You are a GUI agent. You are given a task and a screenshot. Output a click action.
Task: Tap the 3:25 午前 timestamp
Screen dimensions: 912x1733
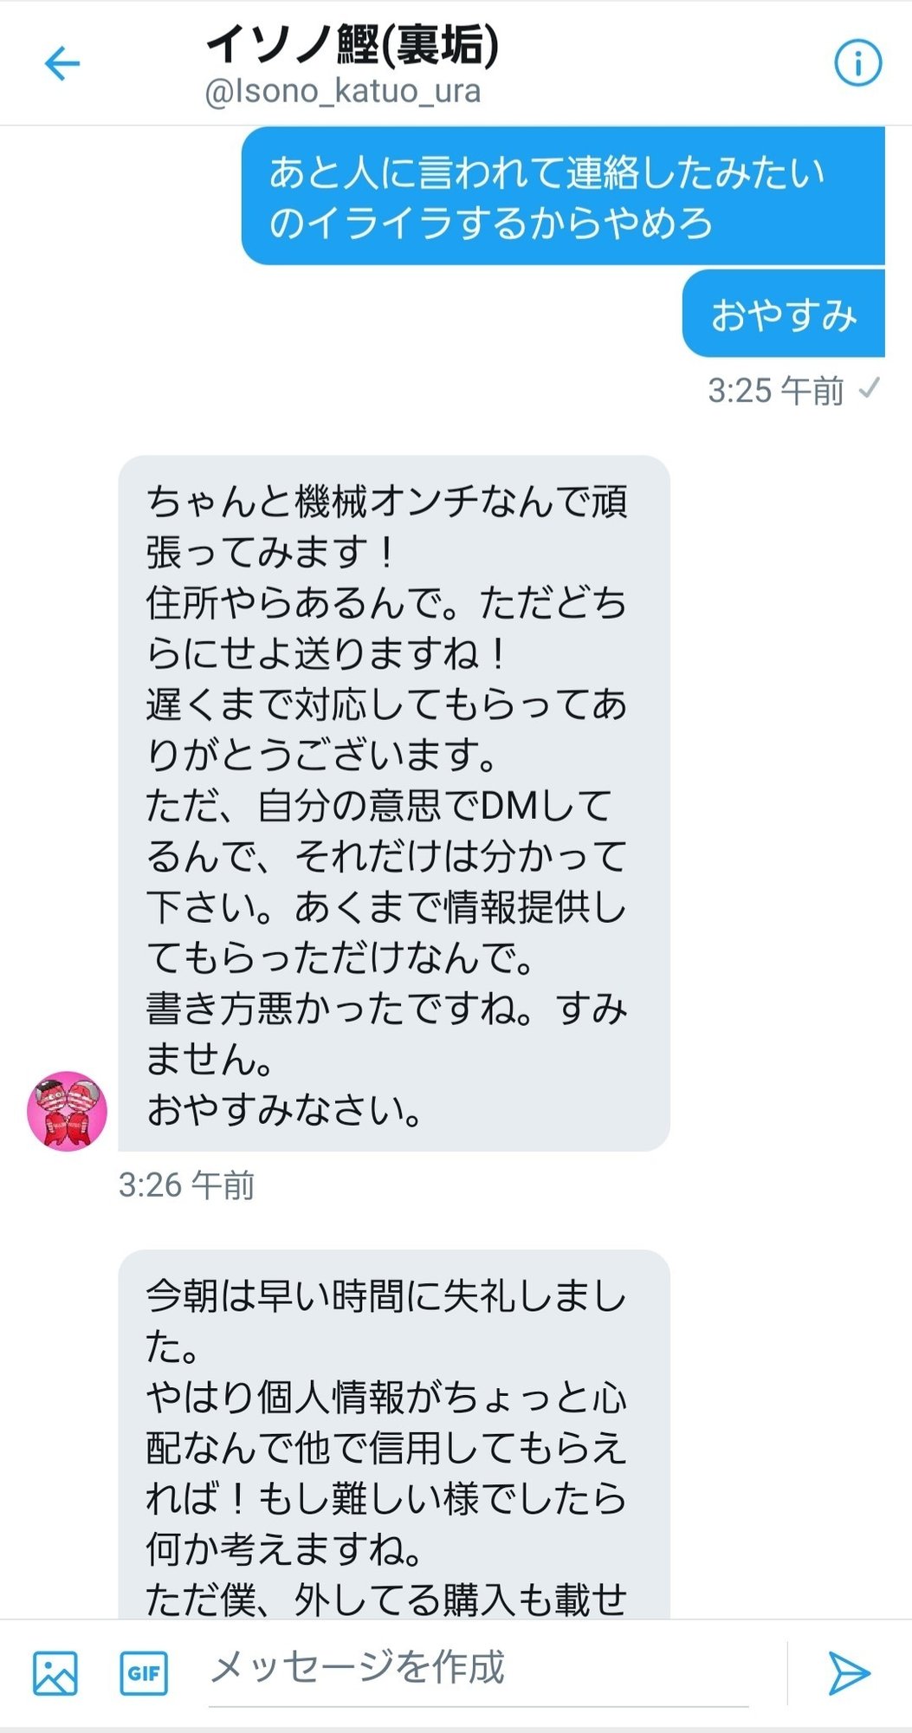pyautogui.click(x=775, y=391)
